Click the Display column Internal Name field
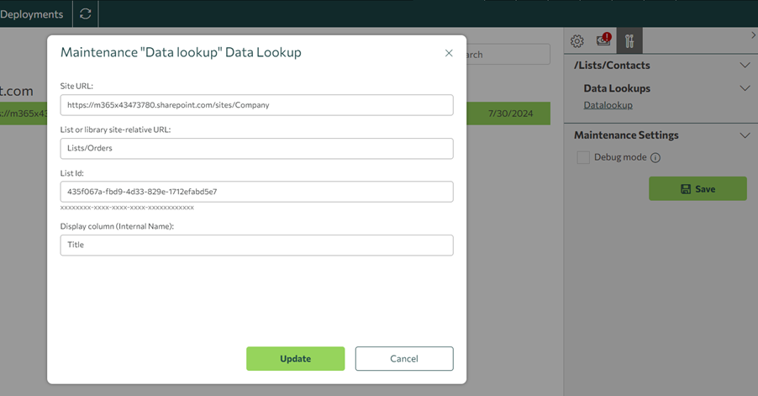This screenshot has width=758, height=396. coord(256,246)
